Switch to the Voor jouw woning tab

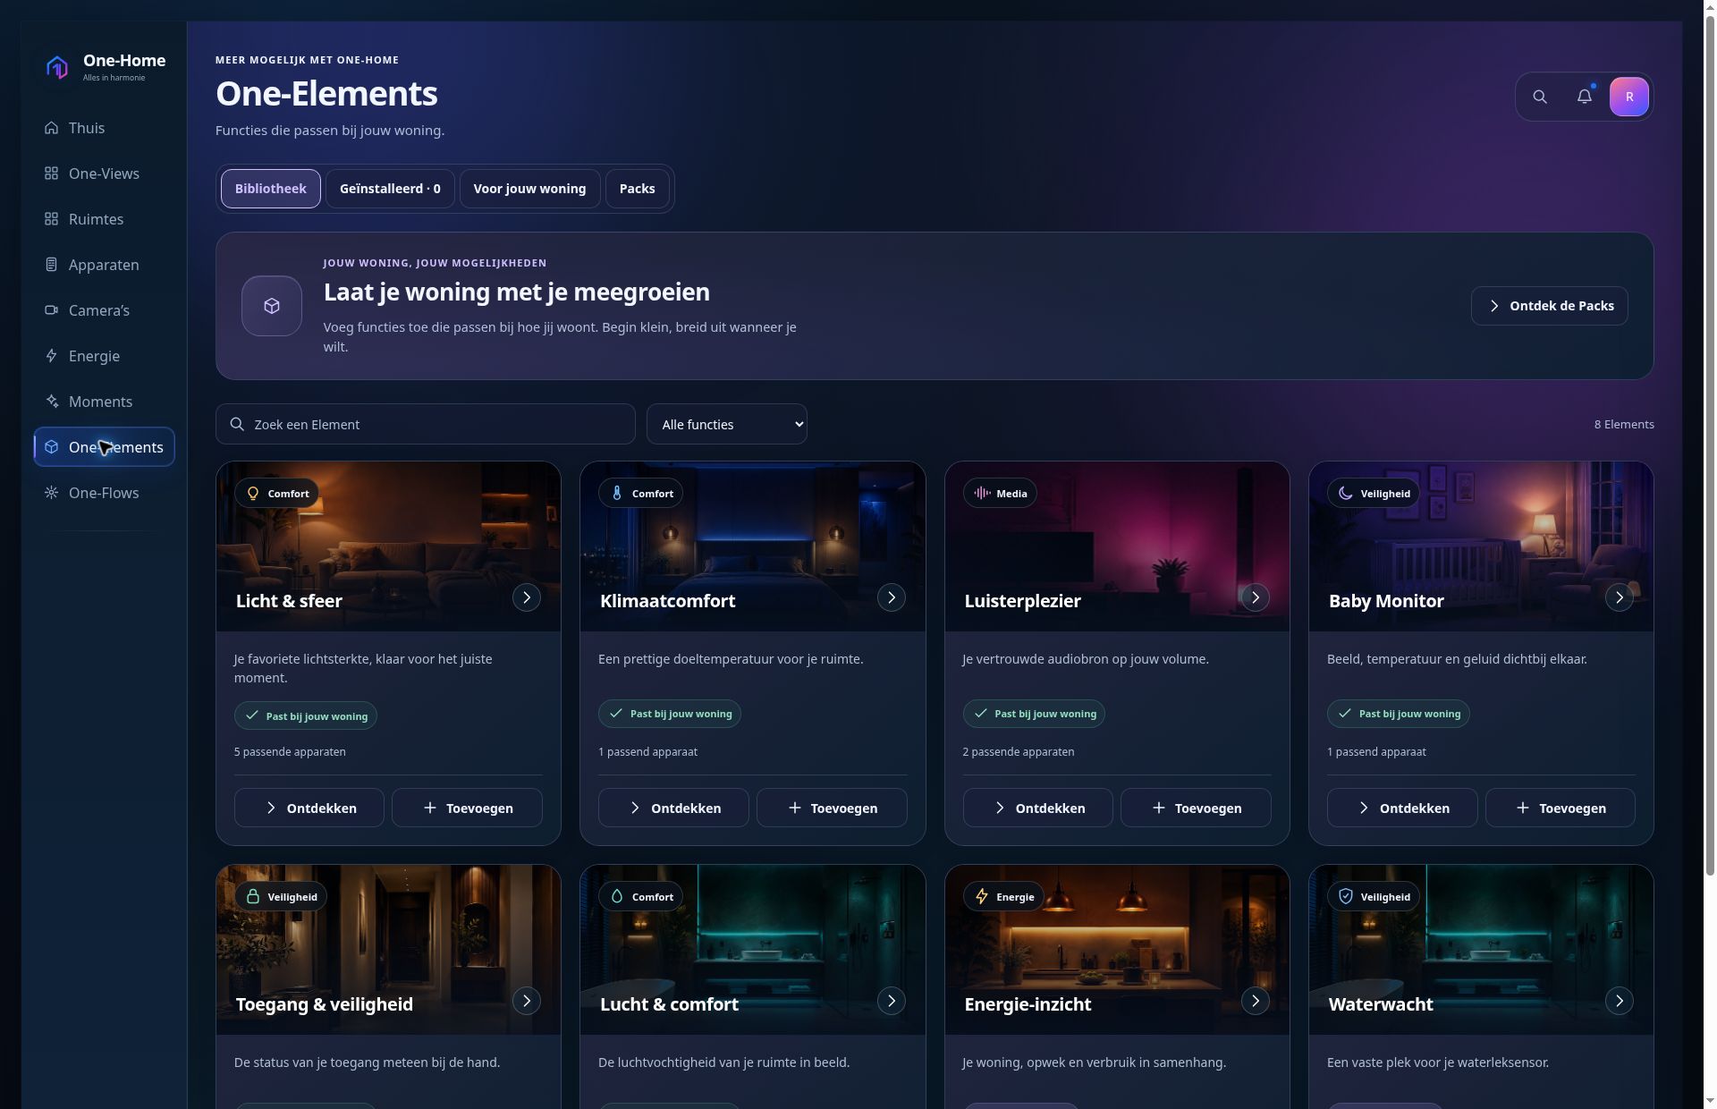tap(529, 189)
